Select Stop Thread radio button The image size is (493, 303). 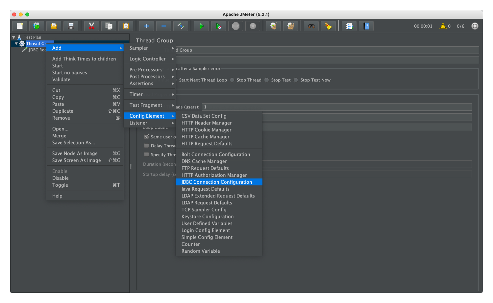(x=232, y=80)
